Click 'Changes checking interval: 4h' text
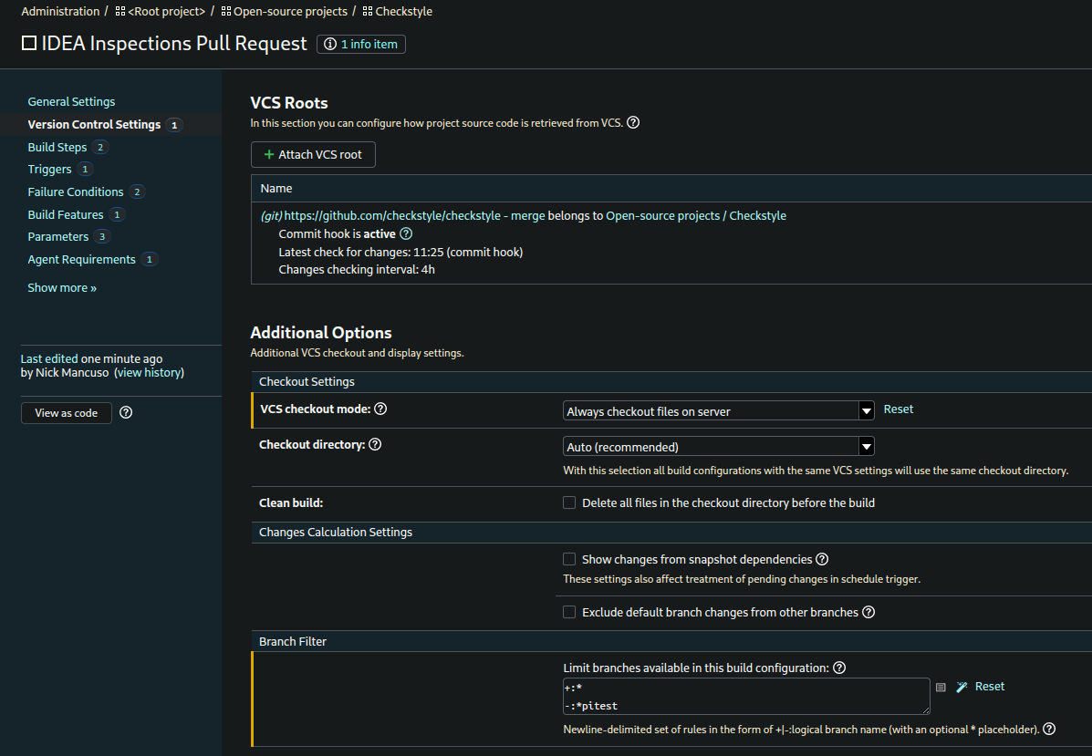Screen dimensions: 1092x756 tap(357, 269)
